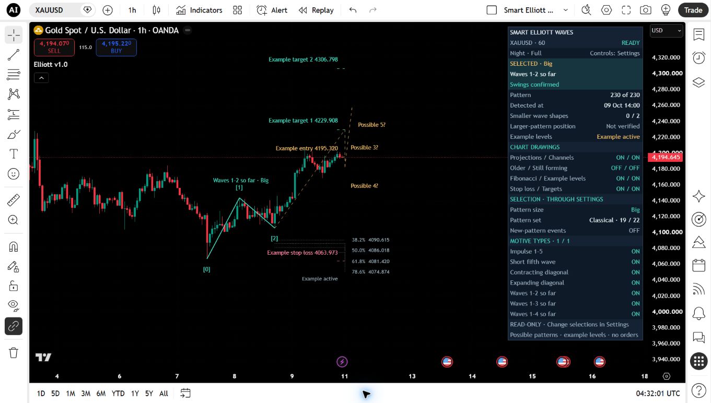Open the notifications bell panel

(x=699, y=314)
